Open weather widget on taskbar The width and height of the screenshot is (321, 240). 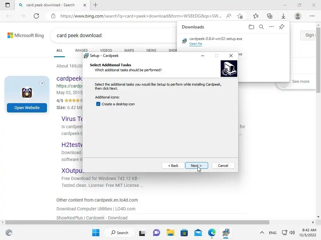[x=9, y=232]
